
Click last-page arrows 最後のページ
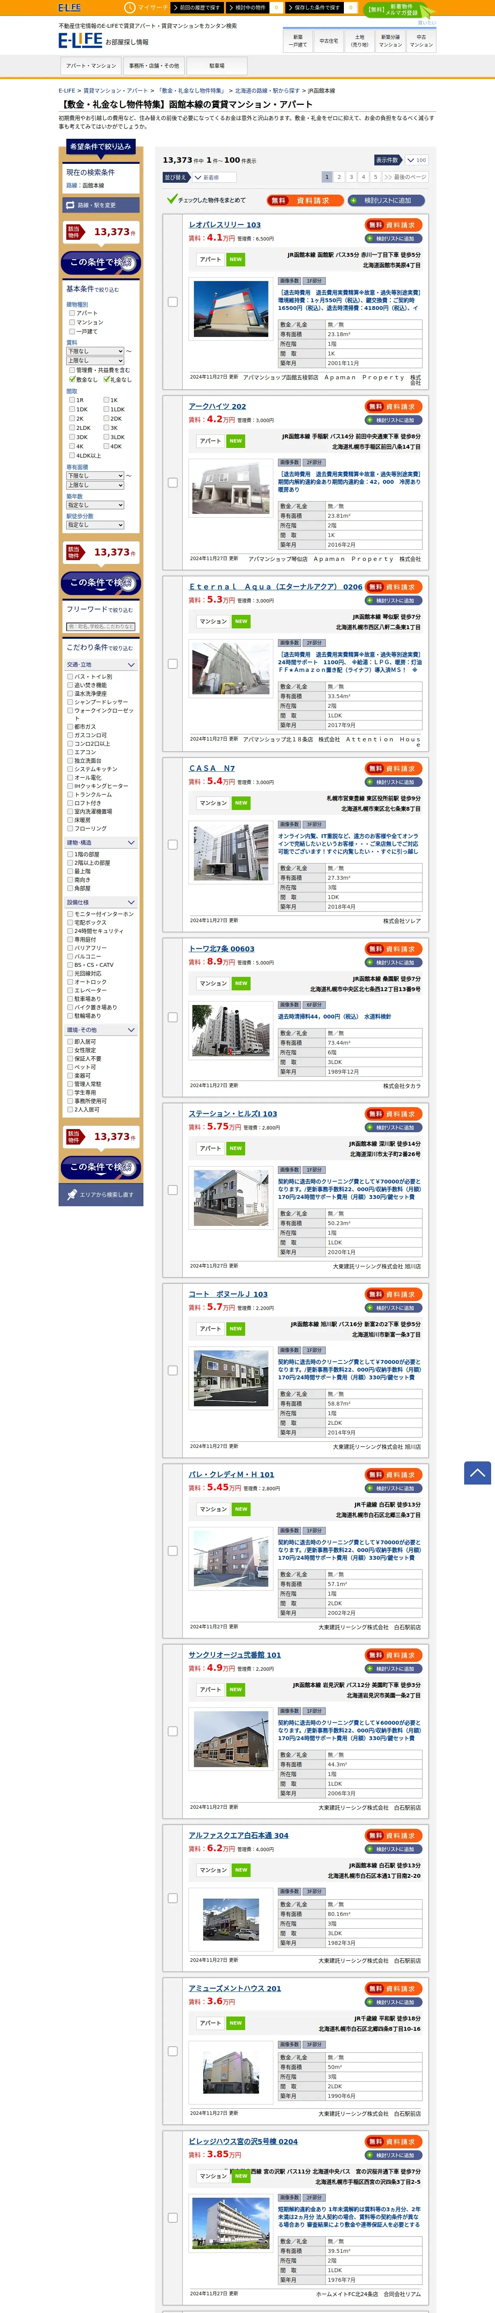point(404,177)
